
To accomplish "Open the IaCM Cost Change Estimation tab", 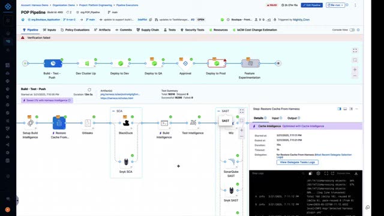I will tap(254, 30).
